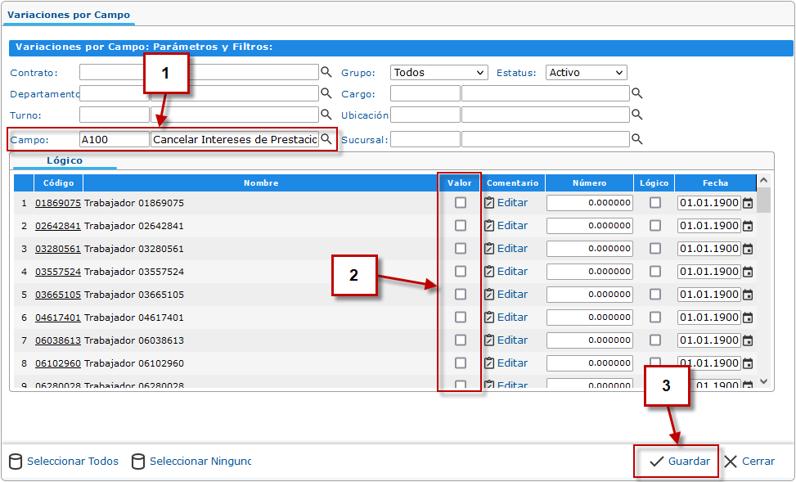Toggle Valor checkbox for Trabajador 03665105
The image size is (796, 482).
pos(461,295)
